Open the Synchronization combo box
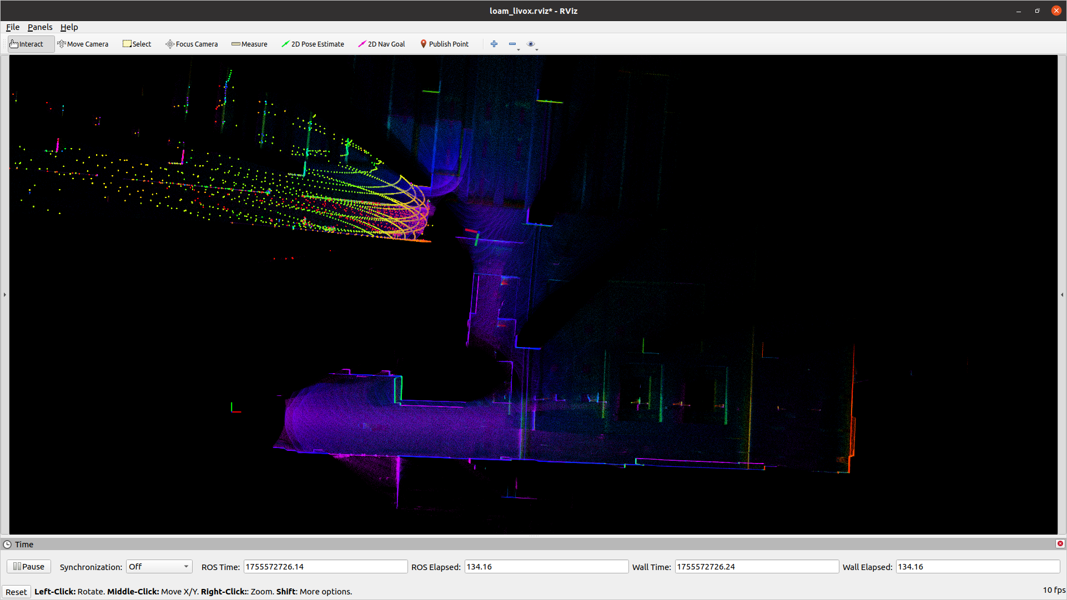Image resolution: width=1067 pixels, height=600 pixels. click(159, 567)
